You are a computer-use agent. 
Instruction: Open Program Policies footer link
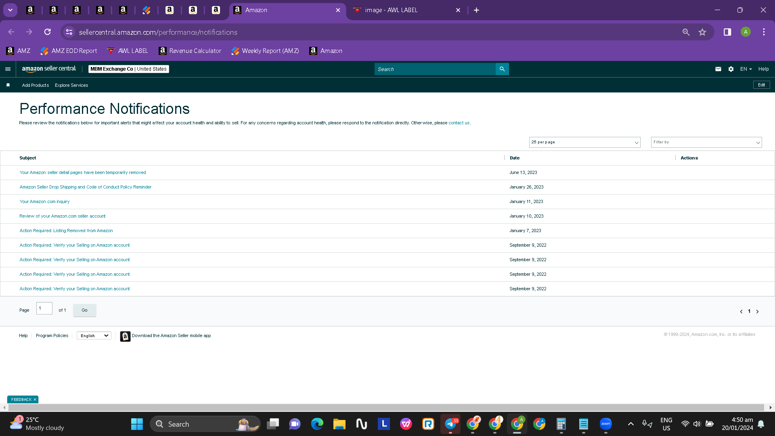click(52, 336)
